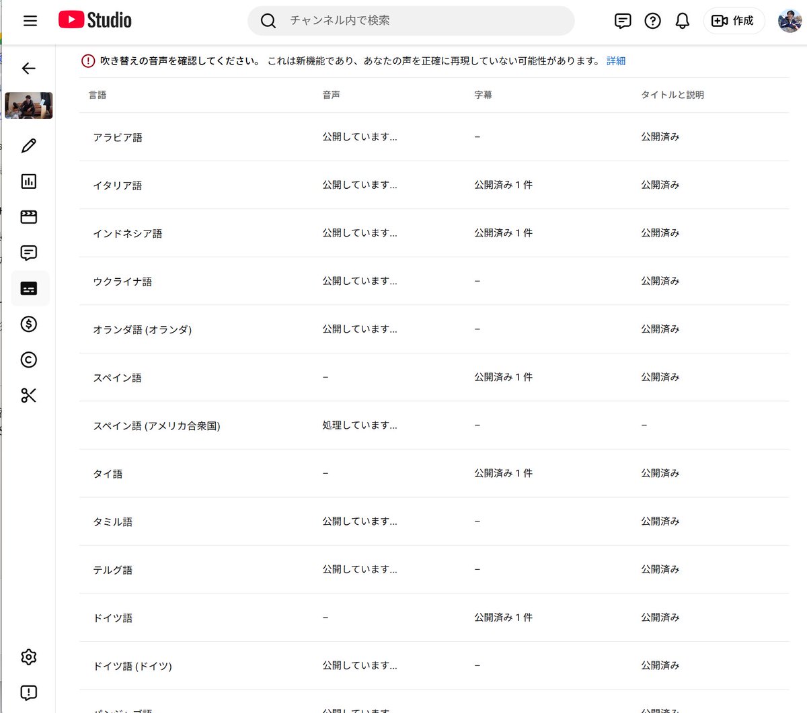Click the video thumbnail in the sidebar
The width and height of the screenshot is (807, 713).
coord(28,106)
